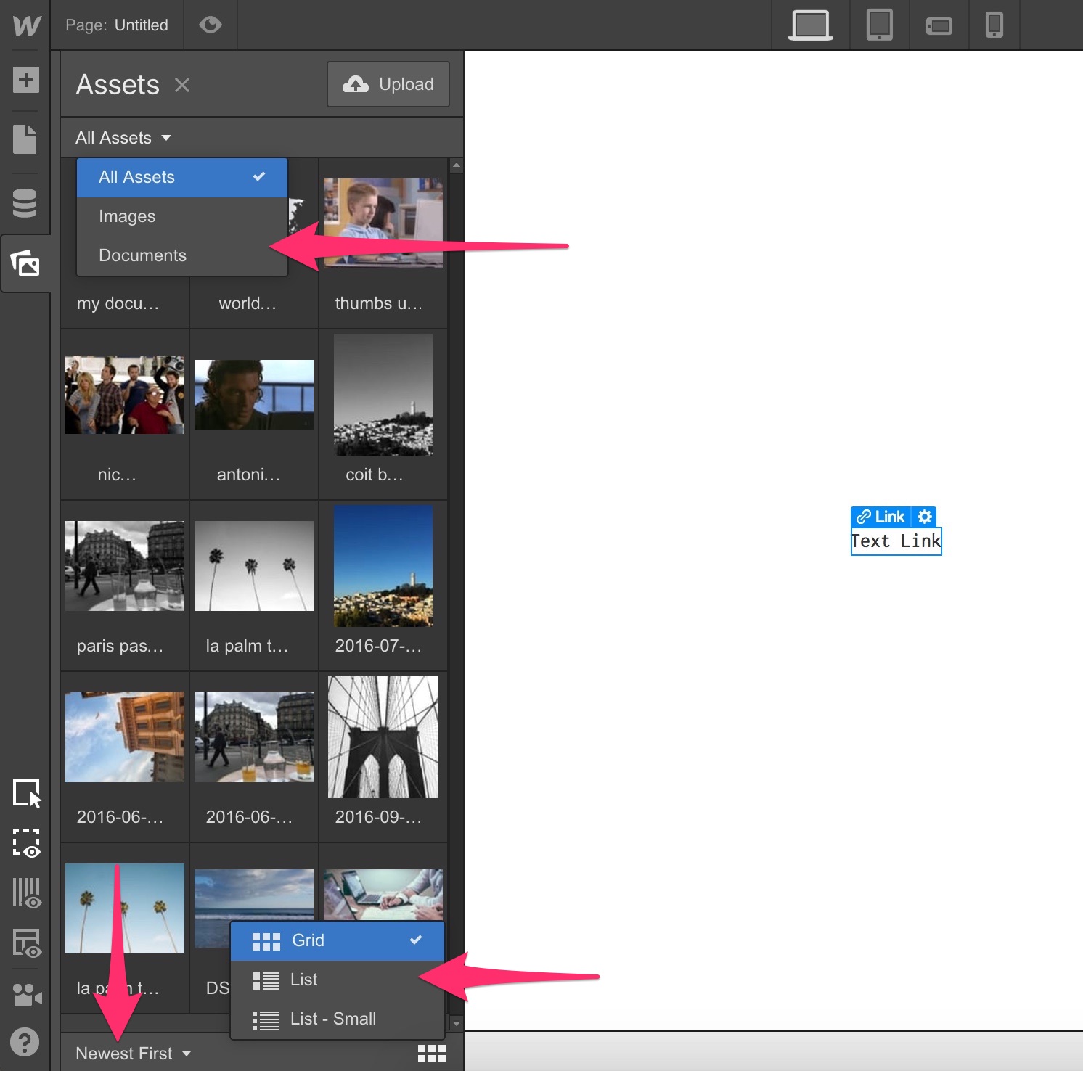Select Documents in filter menu
Viewport: 1083px width, 1071px height.
[x=182, y=255]
